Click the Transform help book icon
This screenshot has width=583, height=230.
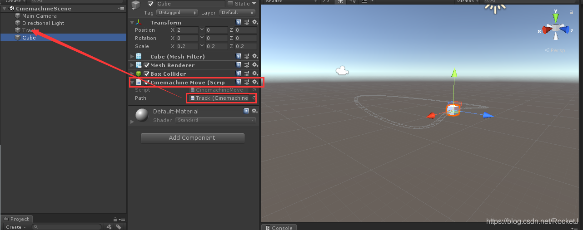pos(239,22)
